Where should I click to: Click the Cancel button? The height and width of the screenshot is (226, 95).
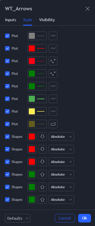point(65,218)
